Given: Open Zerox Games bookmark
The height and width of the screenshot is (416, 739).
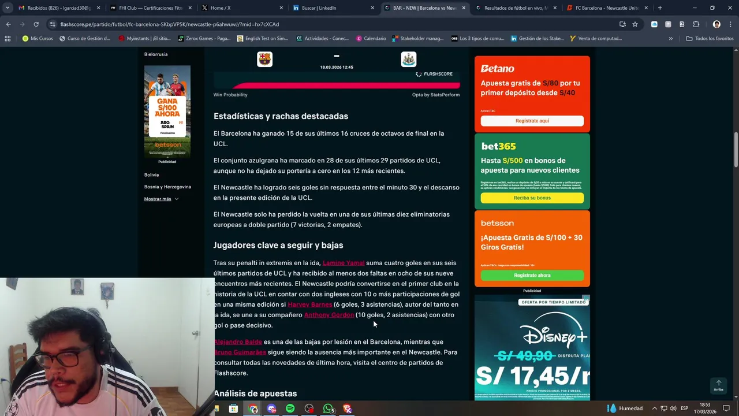Looking at the screenshot, I should tap(204, 39).
